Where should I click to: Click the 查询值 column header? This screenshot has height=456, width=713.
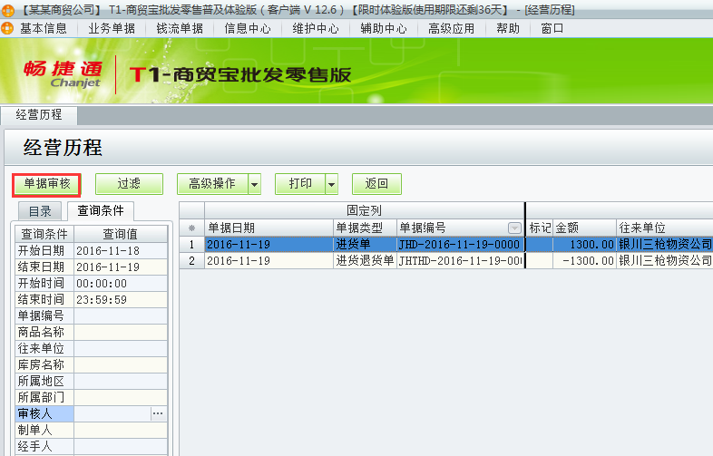coord(121,234)
